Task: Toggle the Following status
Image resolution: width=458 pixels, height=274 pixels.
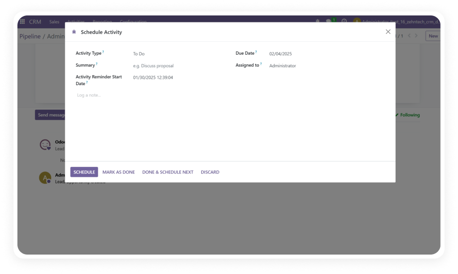Action: click(x=407, y=115)
